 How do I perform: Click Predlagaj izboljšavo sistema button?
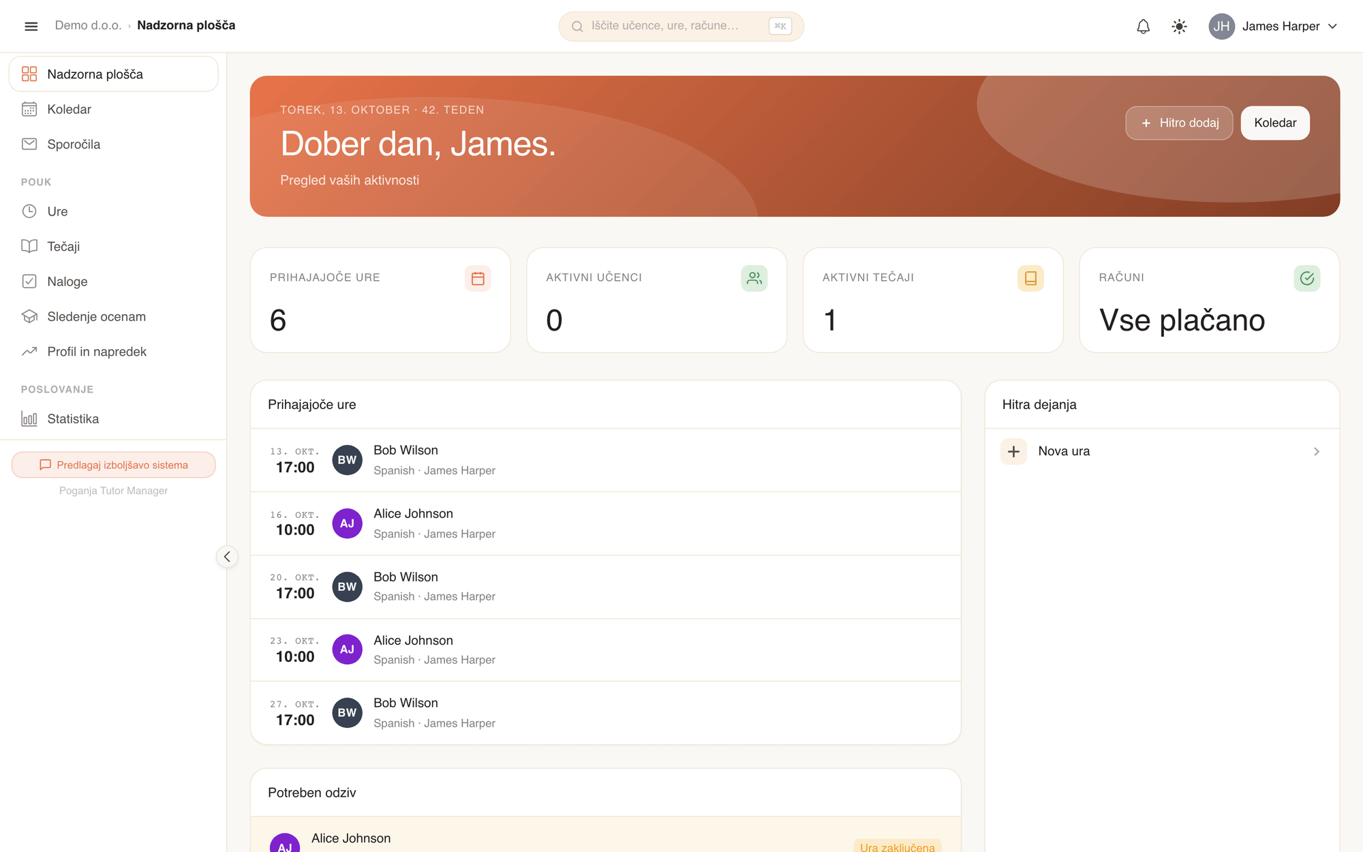tap(113, 465)
